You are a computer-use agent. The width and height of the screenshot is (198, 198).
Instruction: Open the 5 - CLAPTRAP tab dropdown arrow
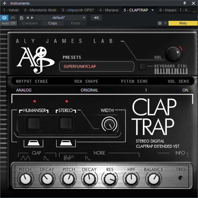[153, 10]
